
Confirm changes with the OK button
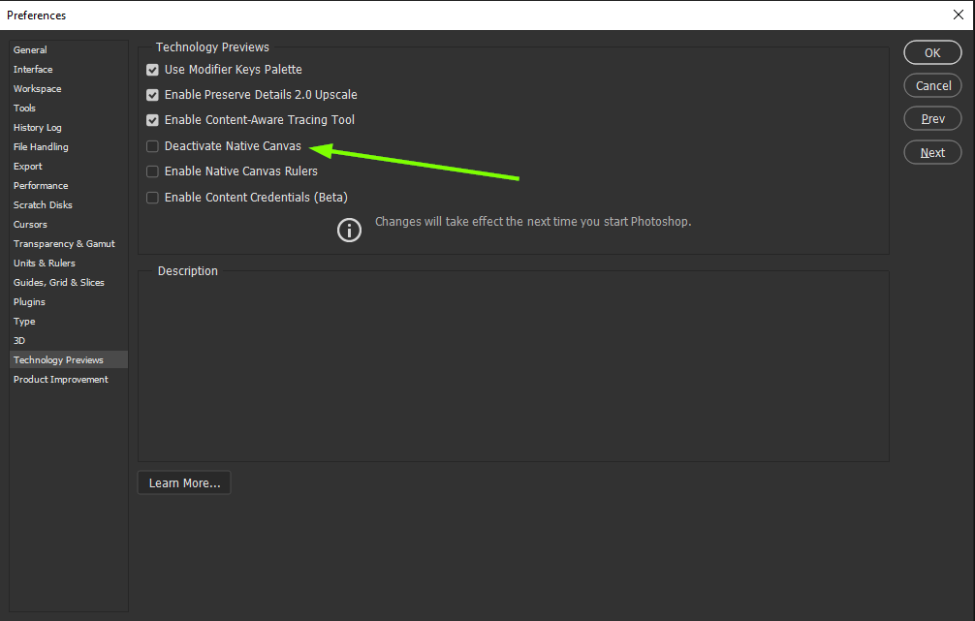[x=931, y=52]
